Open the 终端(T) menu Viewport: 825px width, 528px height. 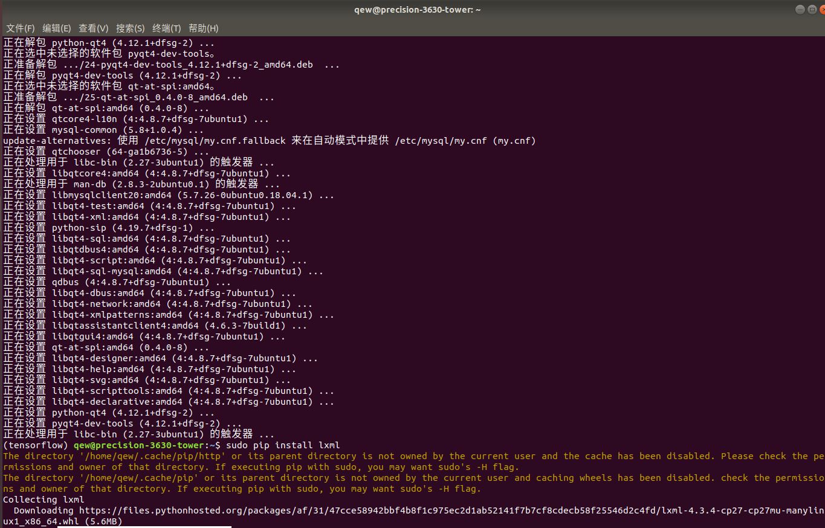tap(167, 28)
